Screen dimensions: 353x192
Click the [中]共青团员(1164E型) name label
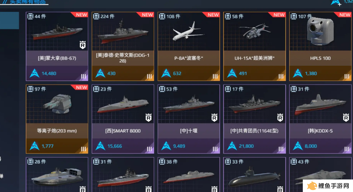click(x=254, y=131)
